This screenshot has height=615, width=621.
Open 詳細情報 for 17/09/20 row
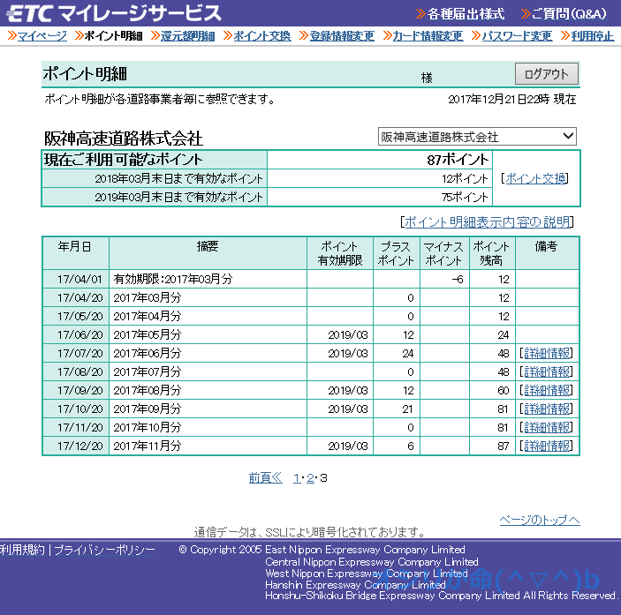coord(547,390)
